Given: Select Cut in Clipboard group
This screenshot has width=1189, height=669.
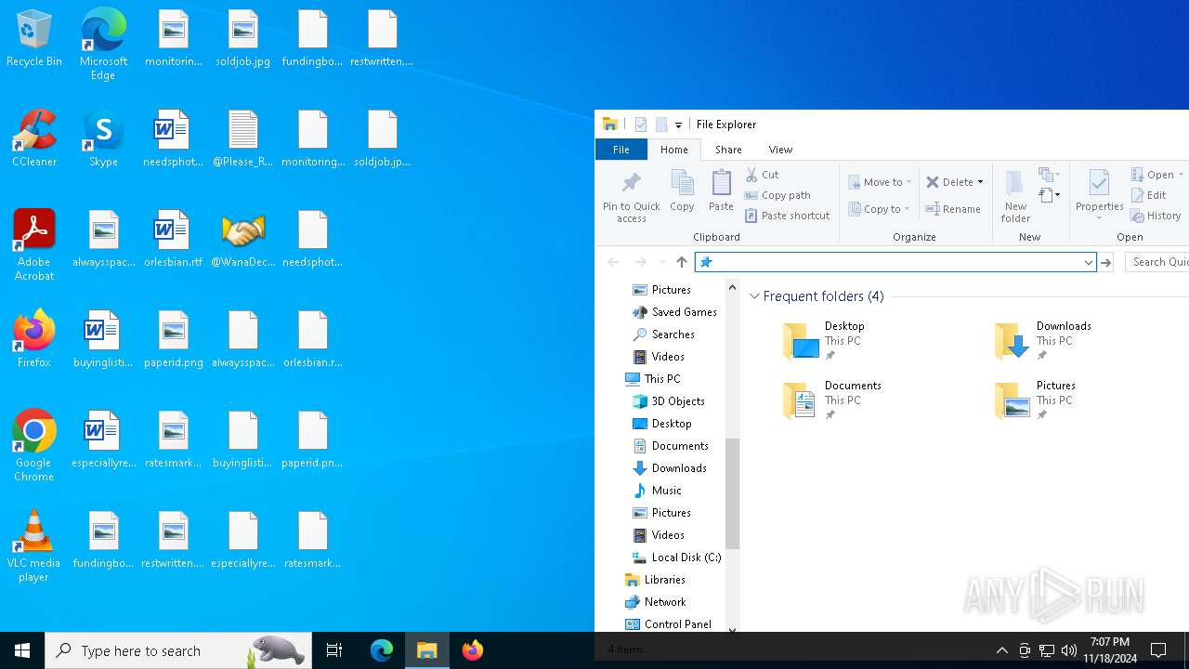Looking at the screenshot, I should tap(762, 175).
